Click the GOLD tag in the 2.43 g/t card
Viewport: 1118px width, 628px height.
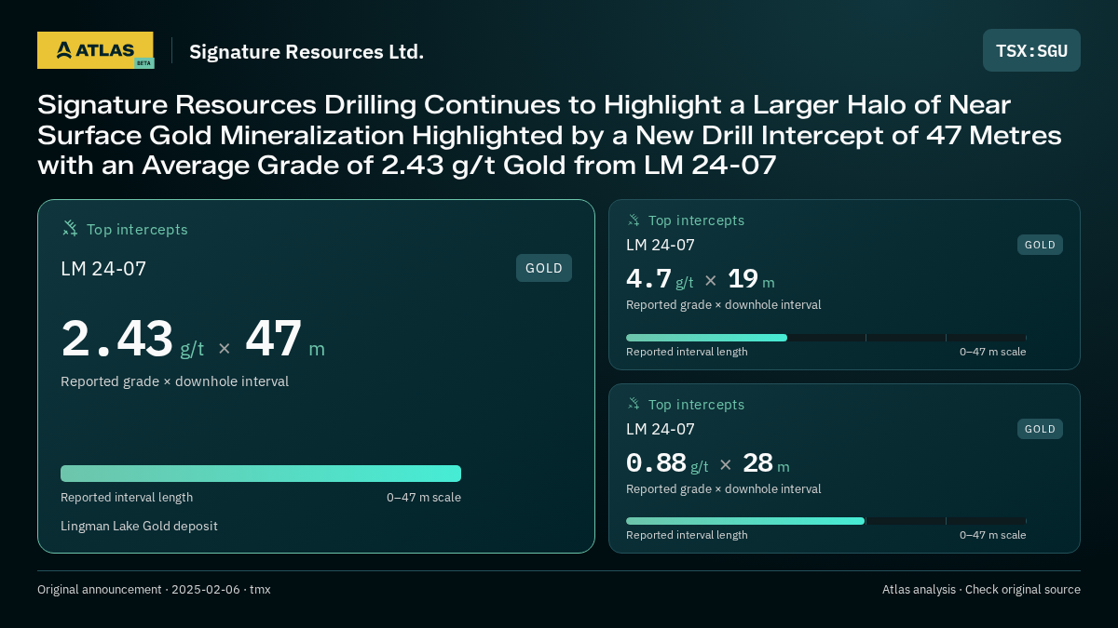click(544, 268)
